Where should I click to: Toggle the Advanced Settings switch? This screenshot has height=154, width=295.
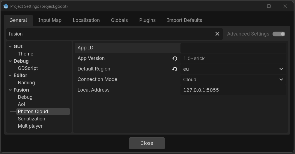(x=279, y=34)
